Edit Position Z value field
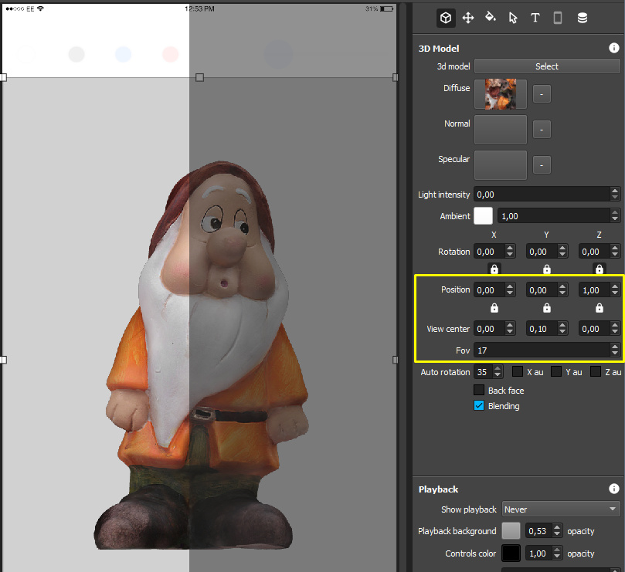Image resolution: width=625 pixels, height=572 pixels. click(x=594, y=290)
